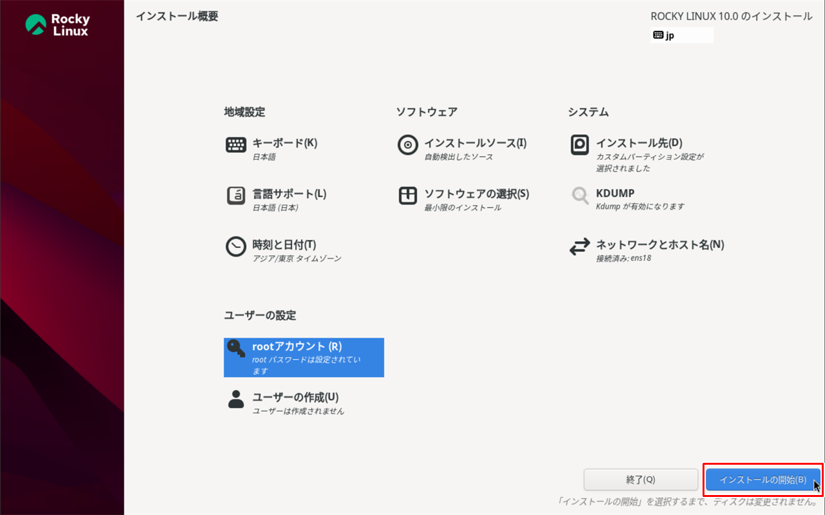Open KDUMP settings via the magnifier icon
This screenshot has height=515, width=825.
579,194
